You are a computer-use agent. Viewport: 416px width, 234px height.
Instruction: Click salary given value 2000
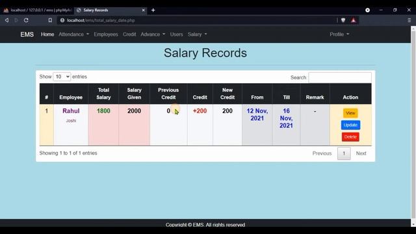coord(135,111)
